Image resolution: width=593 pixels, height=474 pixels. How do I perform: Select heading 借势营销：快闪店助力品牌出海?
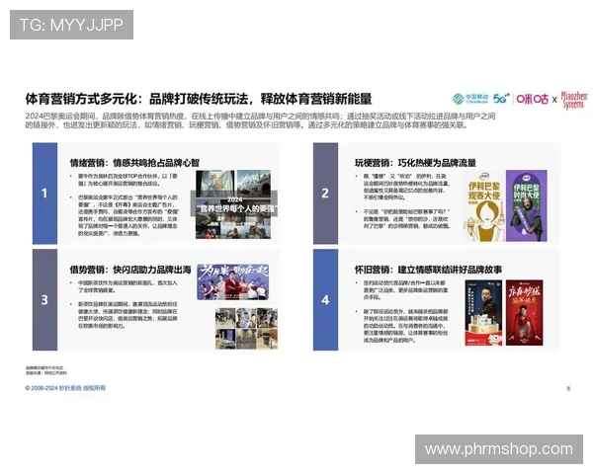coord(130,270)
